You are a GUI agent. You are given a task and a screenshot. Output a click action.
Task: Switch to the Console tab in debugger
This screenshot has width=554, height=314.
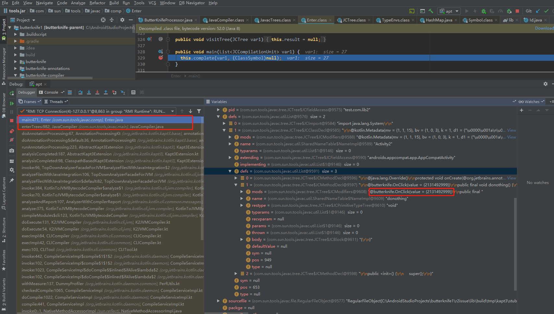coord(51,93)
